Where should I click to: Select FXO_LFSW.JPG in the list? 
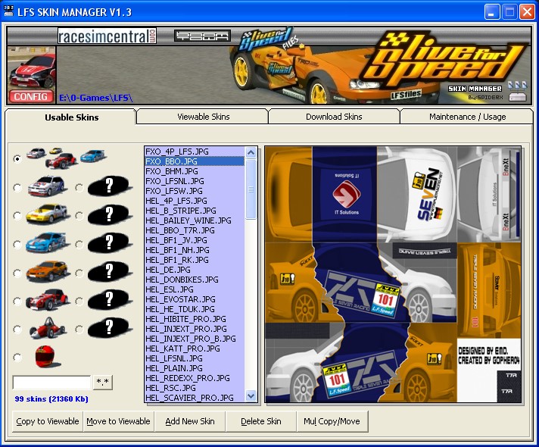[195, 191]
